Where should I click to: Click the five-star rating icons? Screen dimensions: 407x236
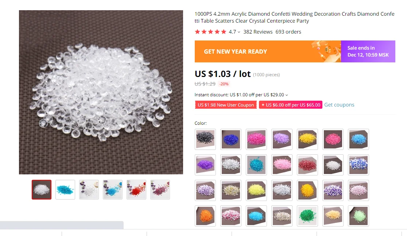tap(210, 32)
